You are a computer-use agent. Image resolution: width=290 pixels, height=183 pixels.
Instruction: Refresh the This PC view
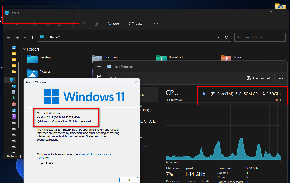(227, 37)
